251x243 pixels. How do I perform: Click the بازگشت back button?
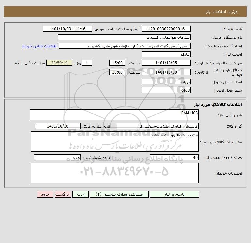coord(63,194)
